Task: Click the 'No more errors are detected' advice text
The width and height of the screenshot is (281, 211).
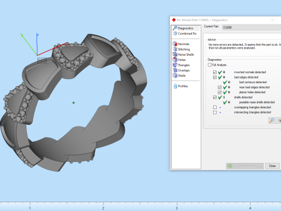Action: 245,46
